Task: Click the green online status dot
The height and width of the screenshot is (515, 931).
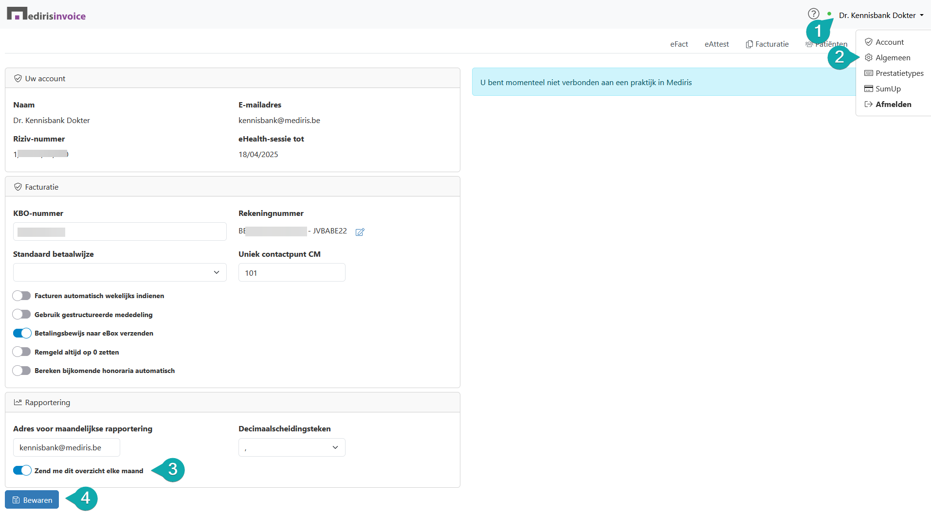Action: 829,14
